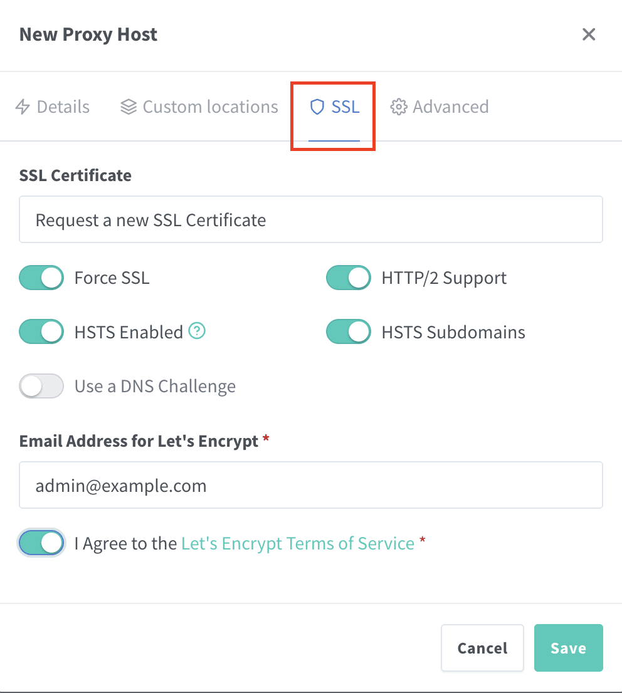Click the Let's Encrypt email address field
Viewport: 622px width, 693px height.
(310, 485)
